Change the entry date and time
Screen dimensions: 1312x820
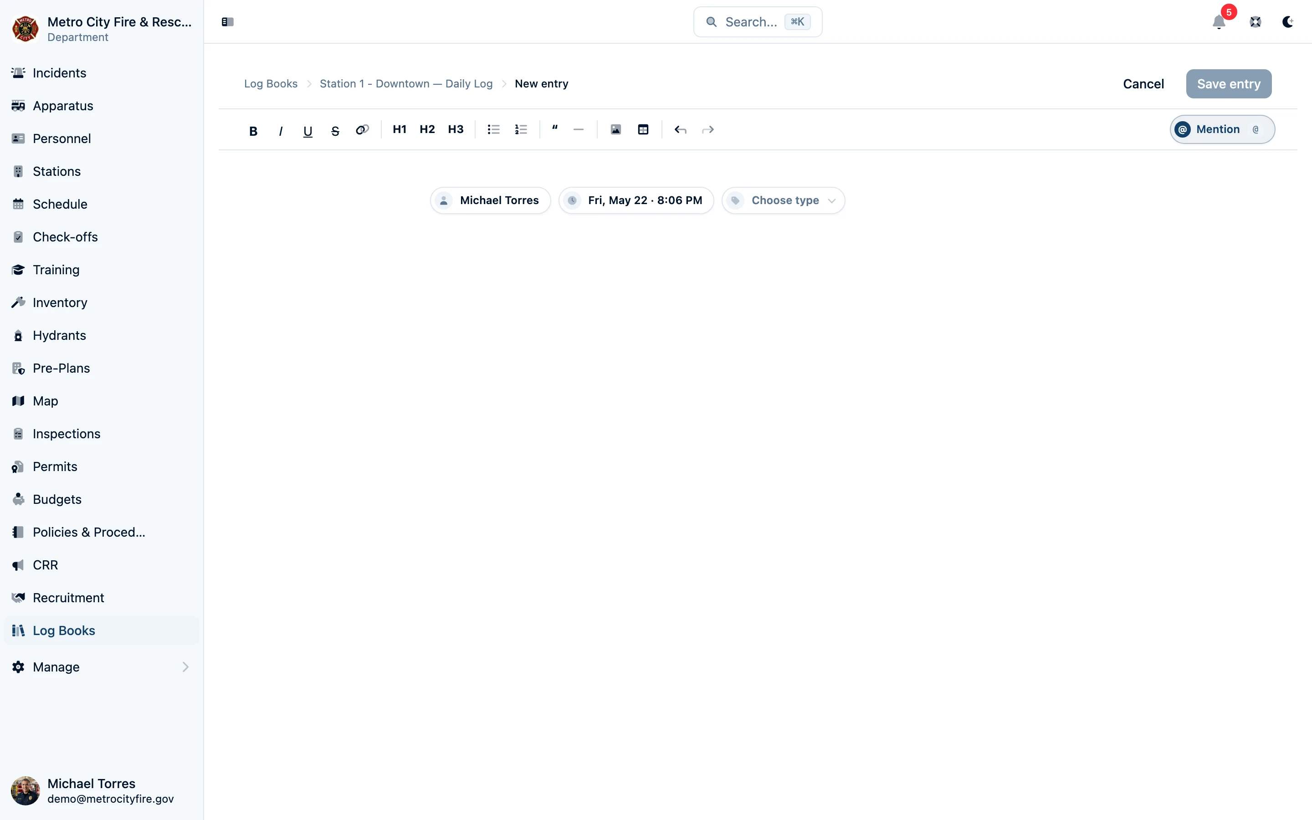[x=636, y=200]
